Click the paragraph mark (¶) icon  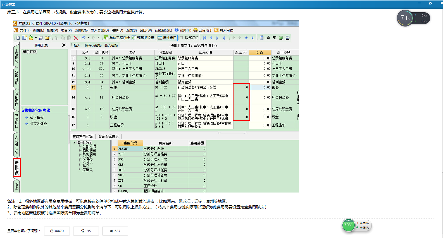pos(274,38)
